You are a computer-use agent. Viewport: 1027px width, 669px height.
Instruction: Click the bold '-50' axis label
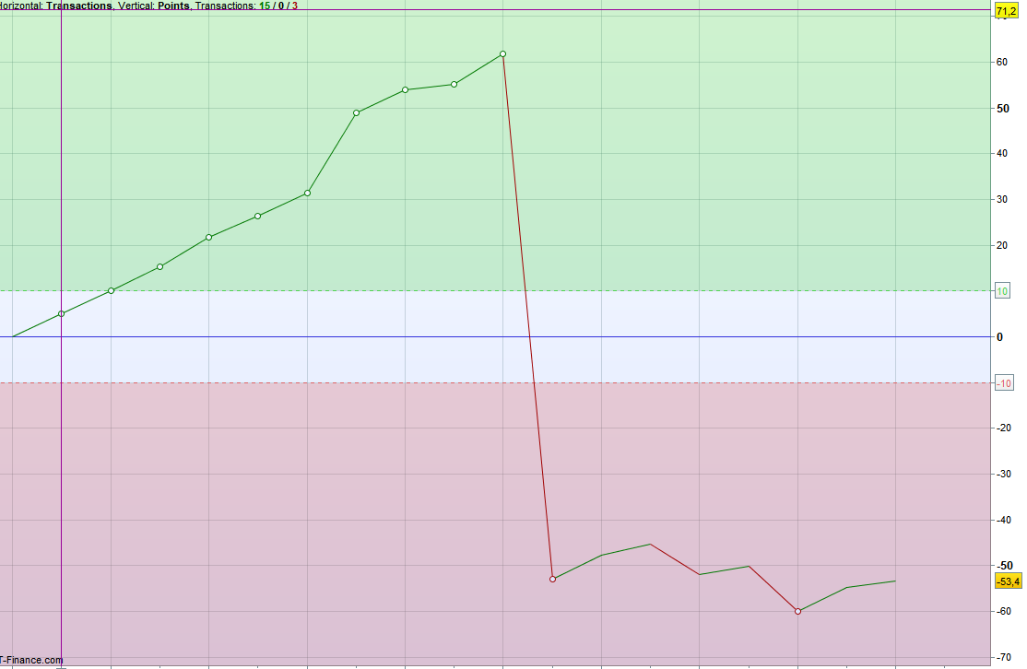point(1005,566)
